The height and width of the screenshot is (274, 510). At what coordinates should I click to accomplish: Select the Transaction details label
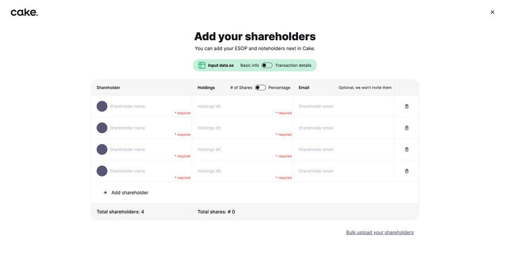point(293,65)
